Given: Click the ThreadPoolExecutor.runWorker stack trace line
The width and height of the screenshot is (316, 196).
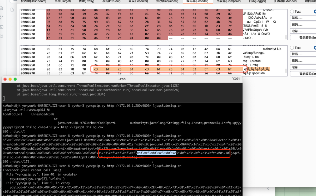Looking at the screenshot, I should (x=98, y=86).
